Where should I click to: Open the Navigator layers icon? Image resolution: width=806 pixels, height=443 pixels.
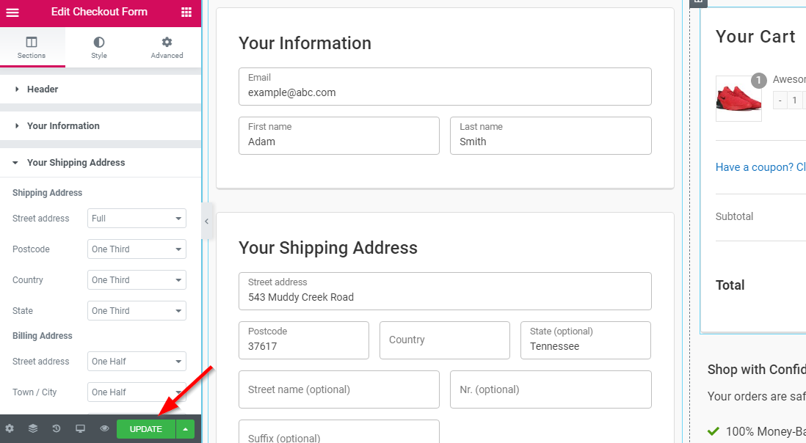point(33,428)
